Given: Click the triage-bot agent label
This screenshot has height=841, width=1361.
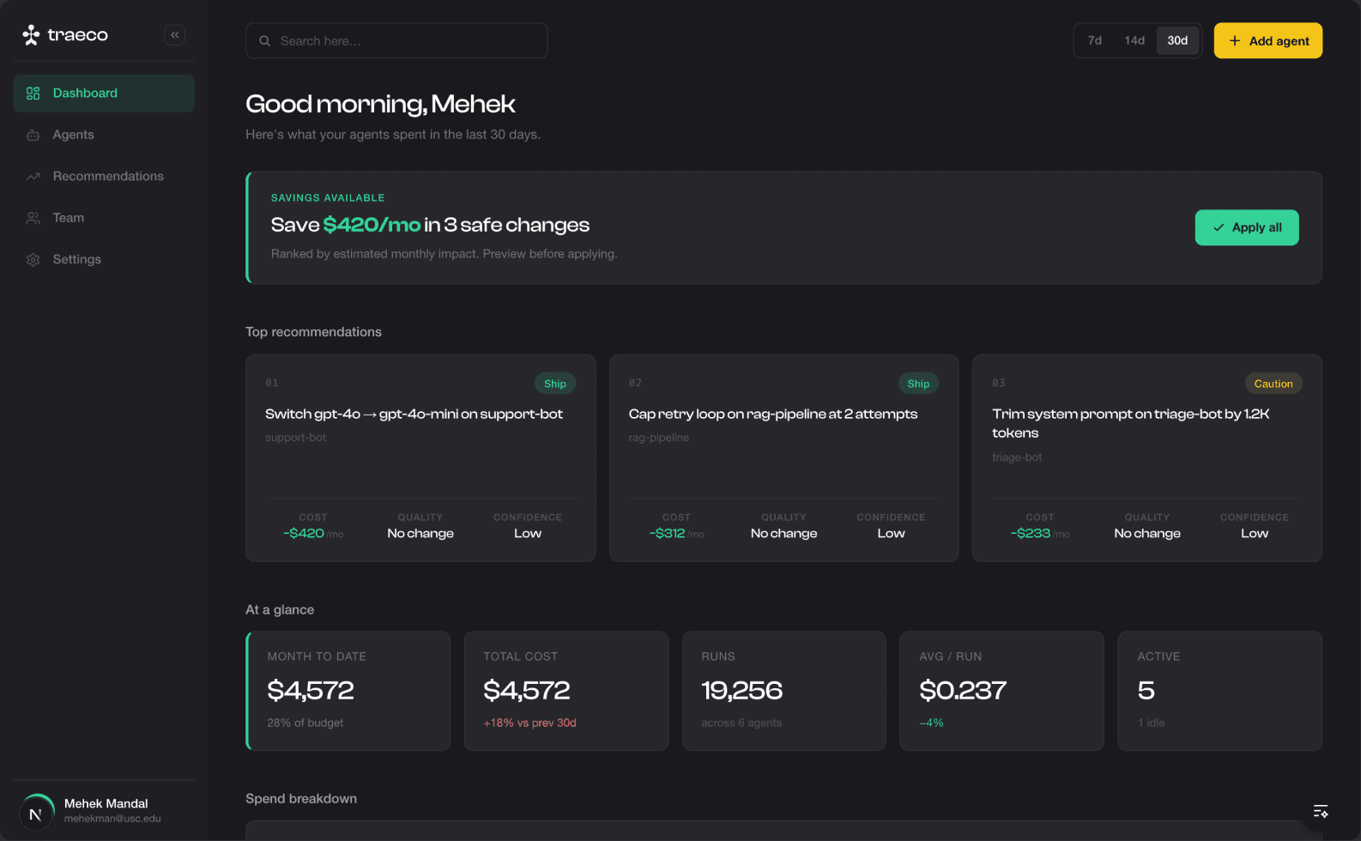Looking at the screenshot, I should [1017, 457].
